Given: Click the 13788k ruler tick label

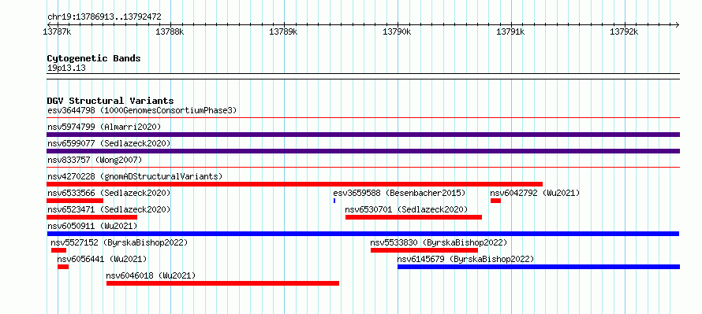Looking at the screenshot, I should 170,32.
